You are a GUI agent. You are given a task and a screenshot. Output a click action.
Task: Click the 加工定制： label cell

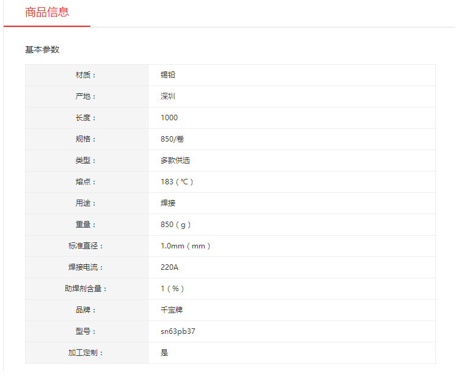[87, 353]
